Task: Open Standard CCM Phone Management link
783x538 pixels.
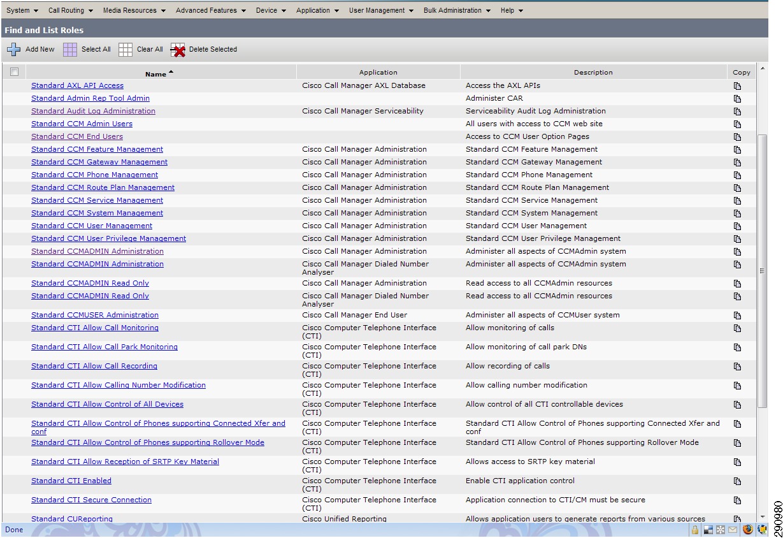Action: (x=95, y=175)
